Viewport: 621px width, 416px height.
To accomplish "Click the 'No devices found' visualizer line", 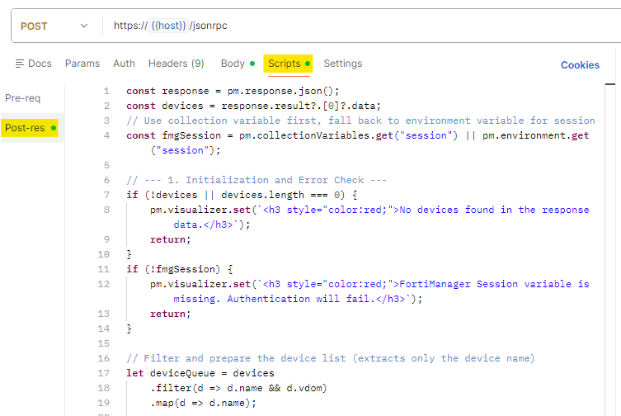I will point(369,210).
